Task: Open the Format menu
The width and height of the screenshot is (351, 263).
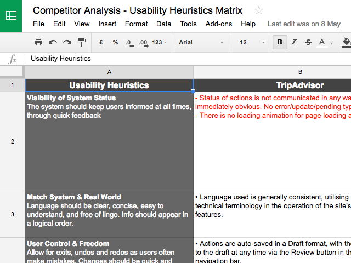Action: [136, 24]
